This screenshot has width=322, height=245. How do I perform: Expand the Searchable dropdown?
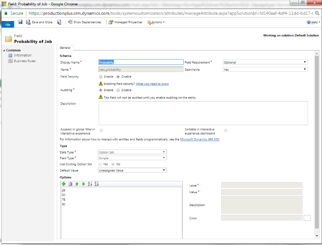tap(265, 69)
